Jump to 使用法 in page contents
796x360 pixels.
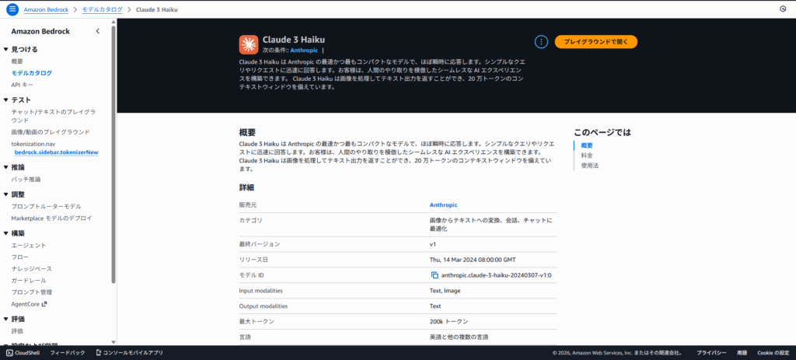tap(590, 166)
